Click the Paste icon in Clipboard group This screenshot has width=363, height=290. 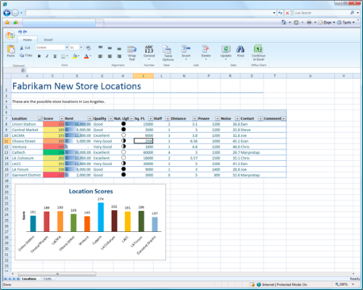pyautogui.click(x=10, y=50)
